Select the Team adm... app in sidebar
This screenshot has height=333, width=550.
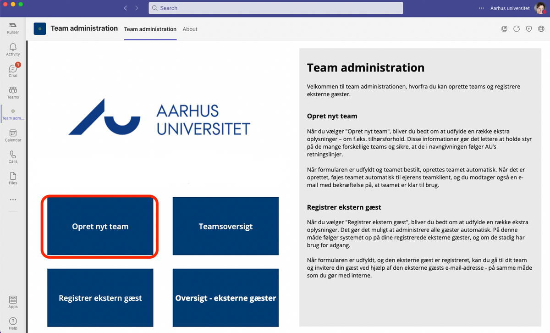pos(13,114)
